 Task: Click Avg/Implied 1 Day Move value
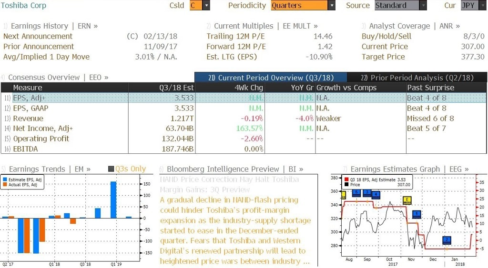[x=156, y=57]
